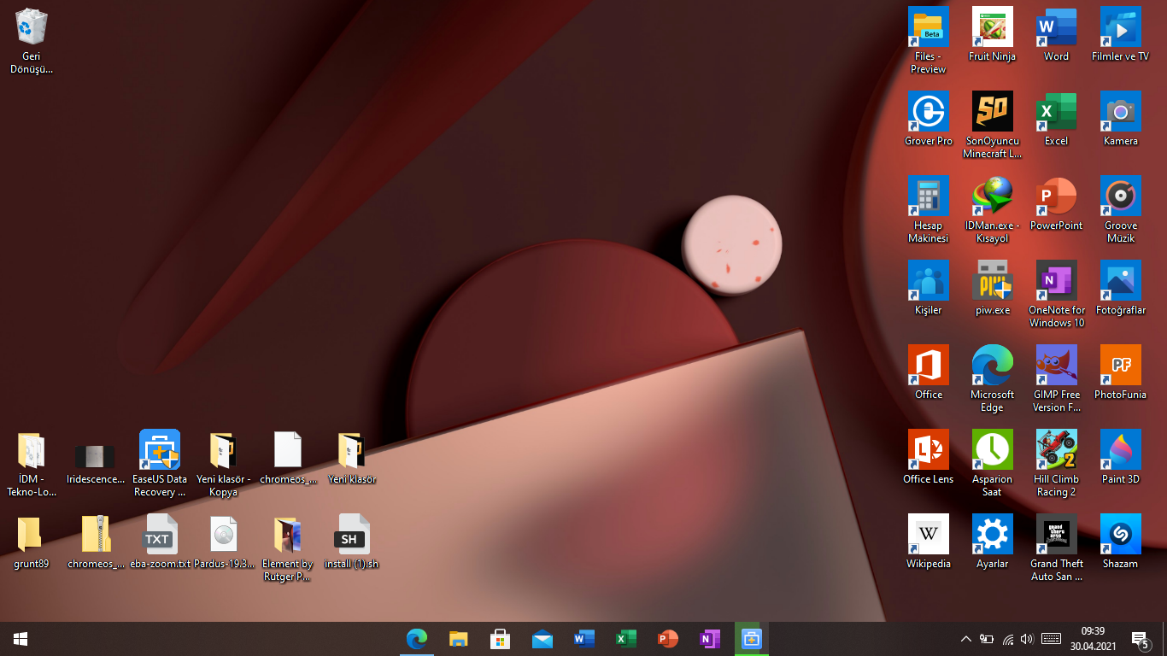Open the Wi-Fi network panel in tray

[x=1008, y=639]
